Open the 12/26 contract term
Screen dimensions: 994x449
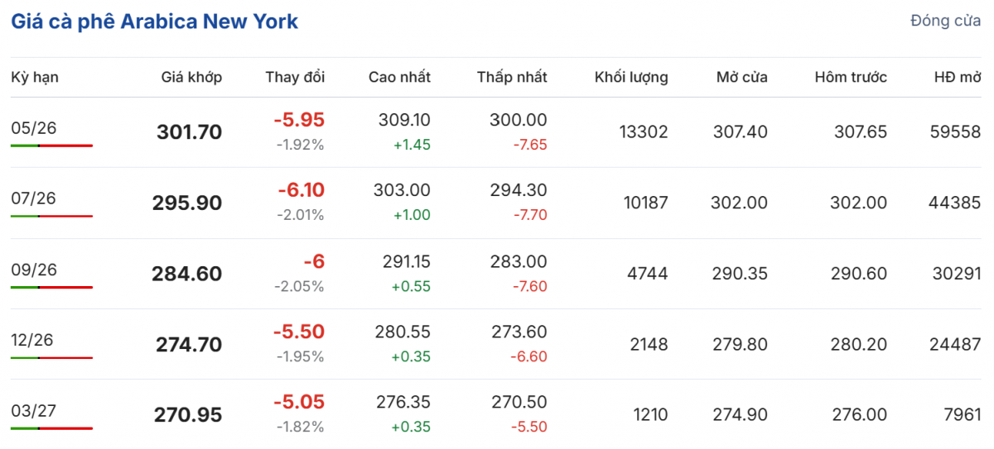34,340
